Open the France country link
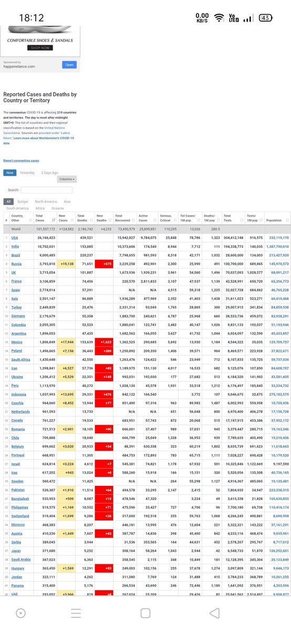 point(16,280)
